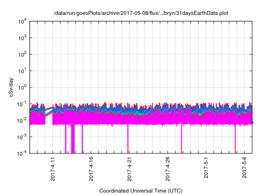The image size is (278, 195).
Task: Click the magenta dropout spike near 2017-4-21
Action: [x=128, y=138]
